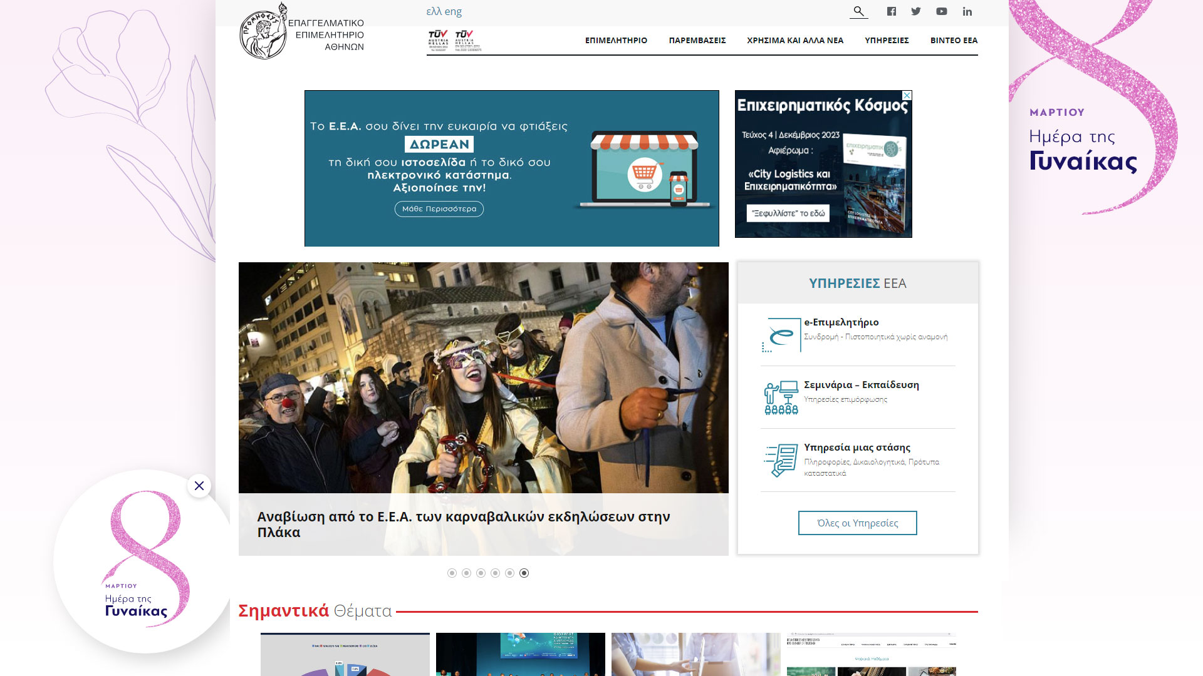The height and width of the screenshot is (676, 1203).
Task: Switch language to eng
Action: (x=453, y=11)
